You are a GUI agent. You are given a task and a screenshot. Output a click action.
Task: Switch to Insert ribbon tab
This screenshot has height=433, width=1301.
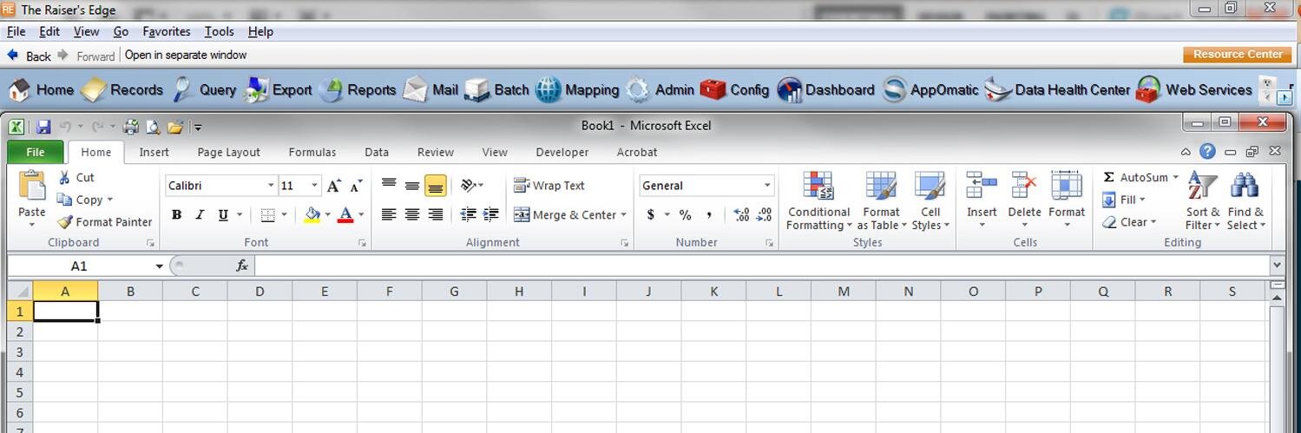pyautogui.click(x=154, y=152)
